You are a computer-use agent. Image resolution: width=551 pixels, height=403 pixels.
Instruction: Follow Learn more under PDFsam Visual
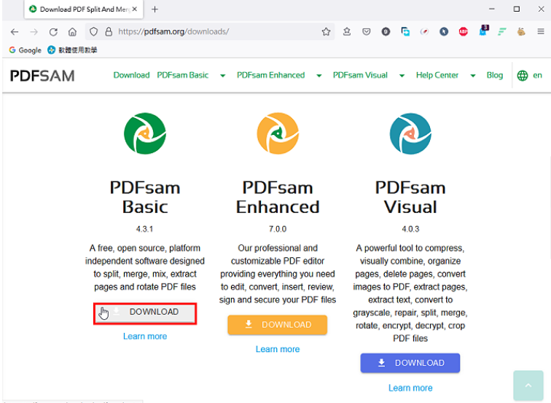[x=410, y=388]
